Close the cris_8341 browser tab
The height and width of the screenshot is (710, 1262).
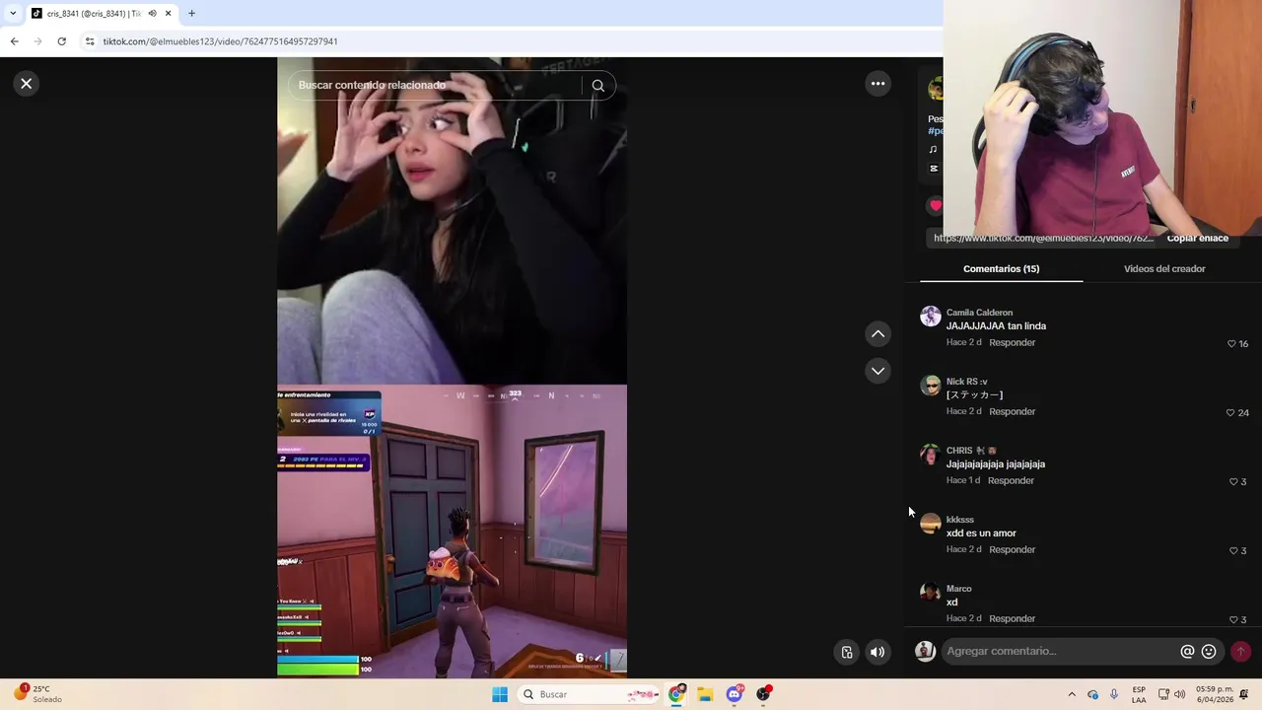tap(169, 14)
